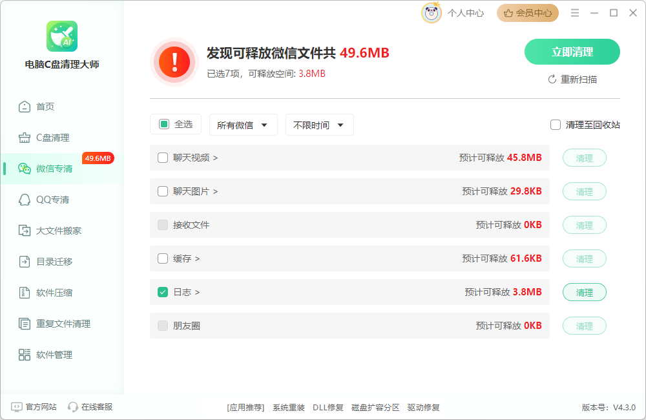Expand 日志 details arrow
The width and height of the screenshot is (646, 420).
click(197, 292)
